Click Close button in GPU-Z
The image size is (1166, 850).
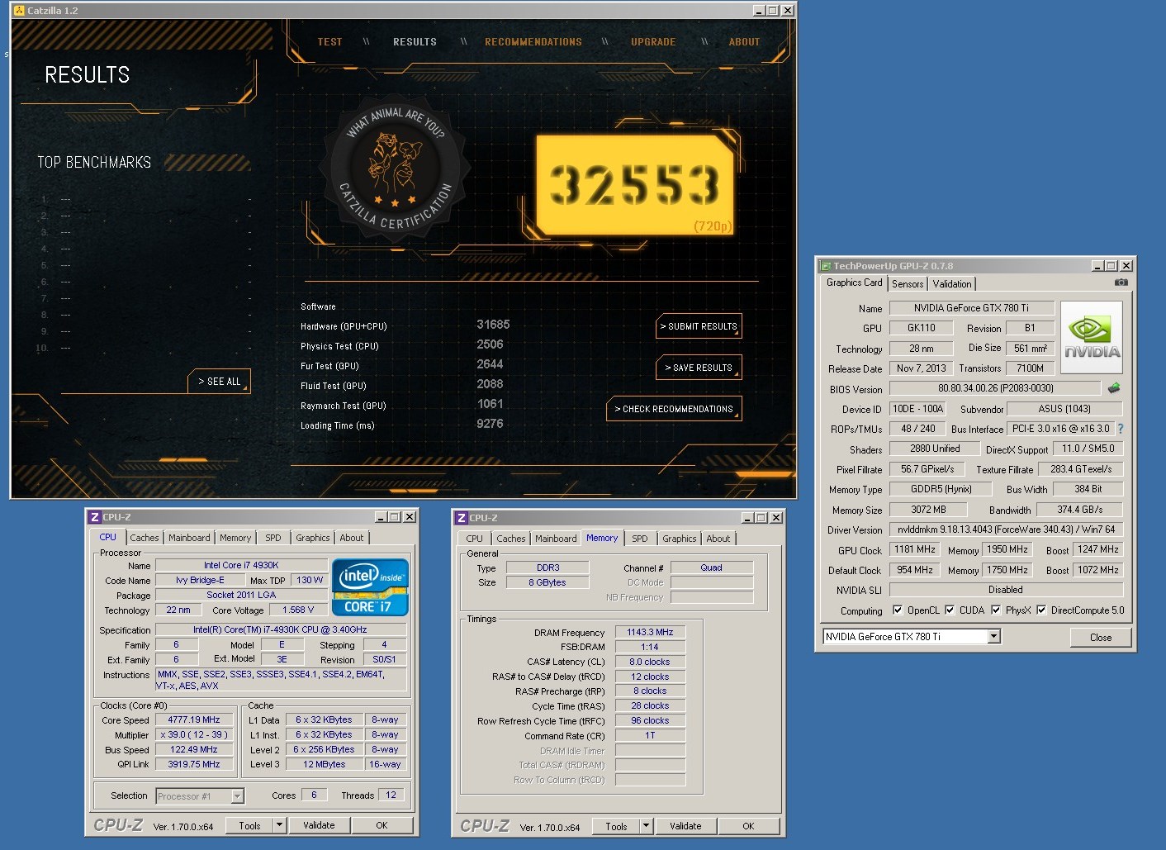(x=1101, y=637)
